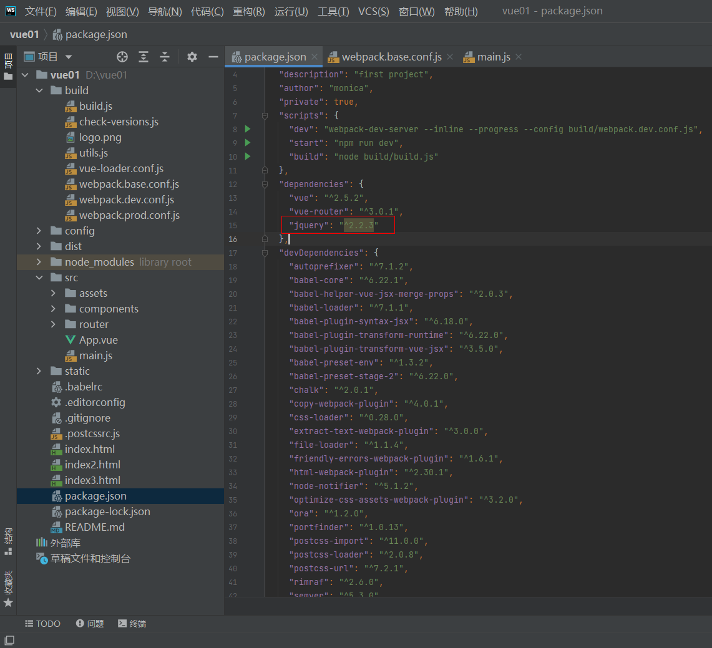
Task: Fold the devDependencies block in gutter
Action: point(265,253)
